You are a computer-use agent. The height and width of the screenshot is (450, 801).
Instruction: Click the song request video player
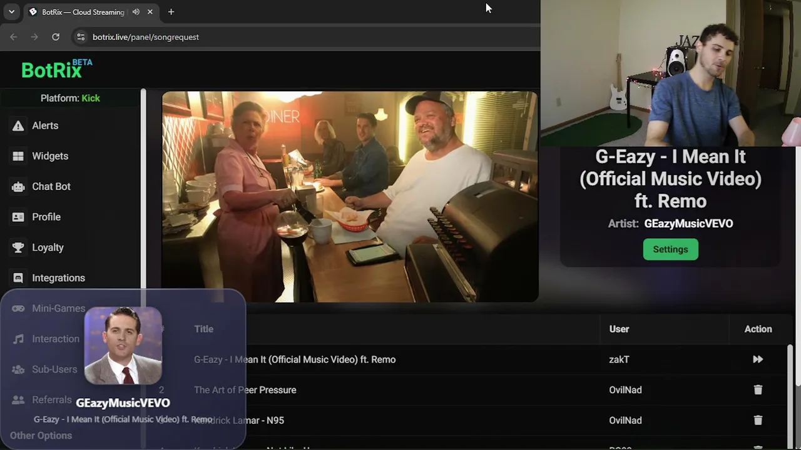(x=350, y=197)
